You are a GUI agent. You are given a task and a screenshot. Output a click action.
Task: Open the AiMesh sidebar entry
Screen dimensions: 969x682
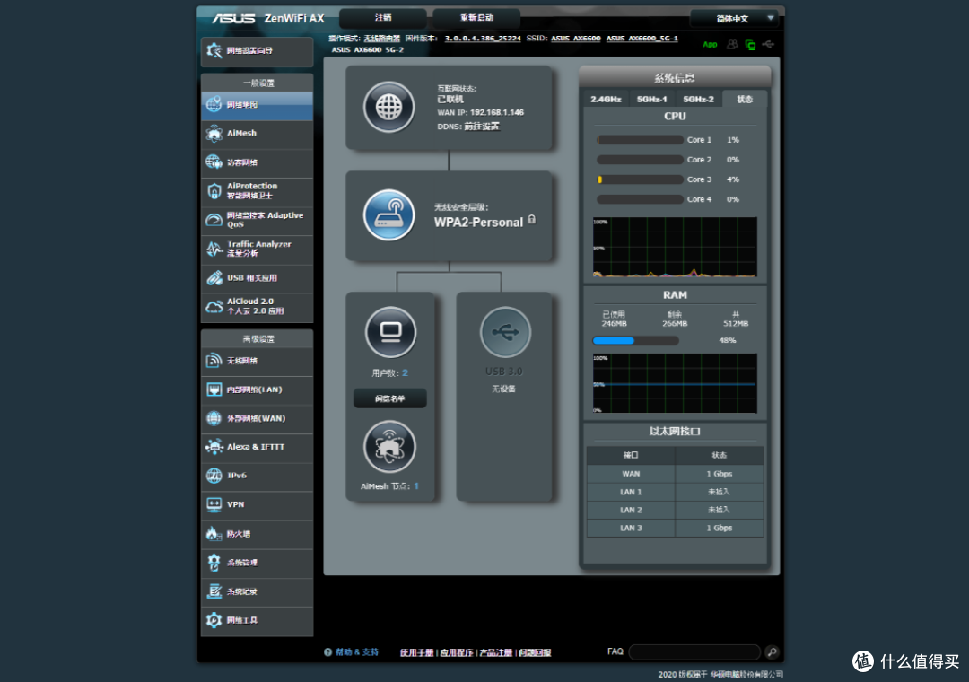point(257,134)
